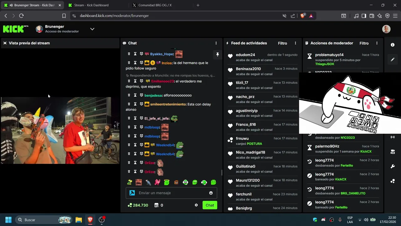This screenshot has width=401, height=226.
Task: Open Chat panel three-dot menu
Action: pos(216,43)
